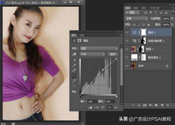The height and width of the screenshot is (125, 175).
Task: Switch to the 通道 tab
Action: pyautogui.click(x=136, y=8)
